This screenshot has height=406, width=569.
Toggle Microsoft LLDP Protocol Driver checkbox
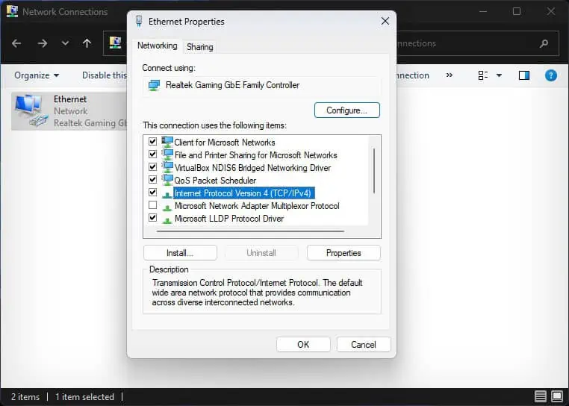point(153,218)
